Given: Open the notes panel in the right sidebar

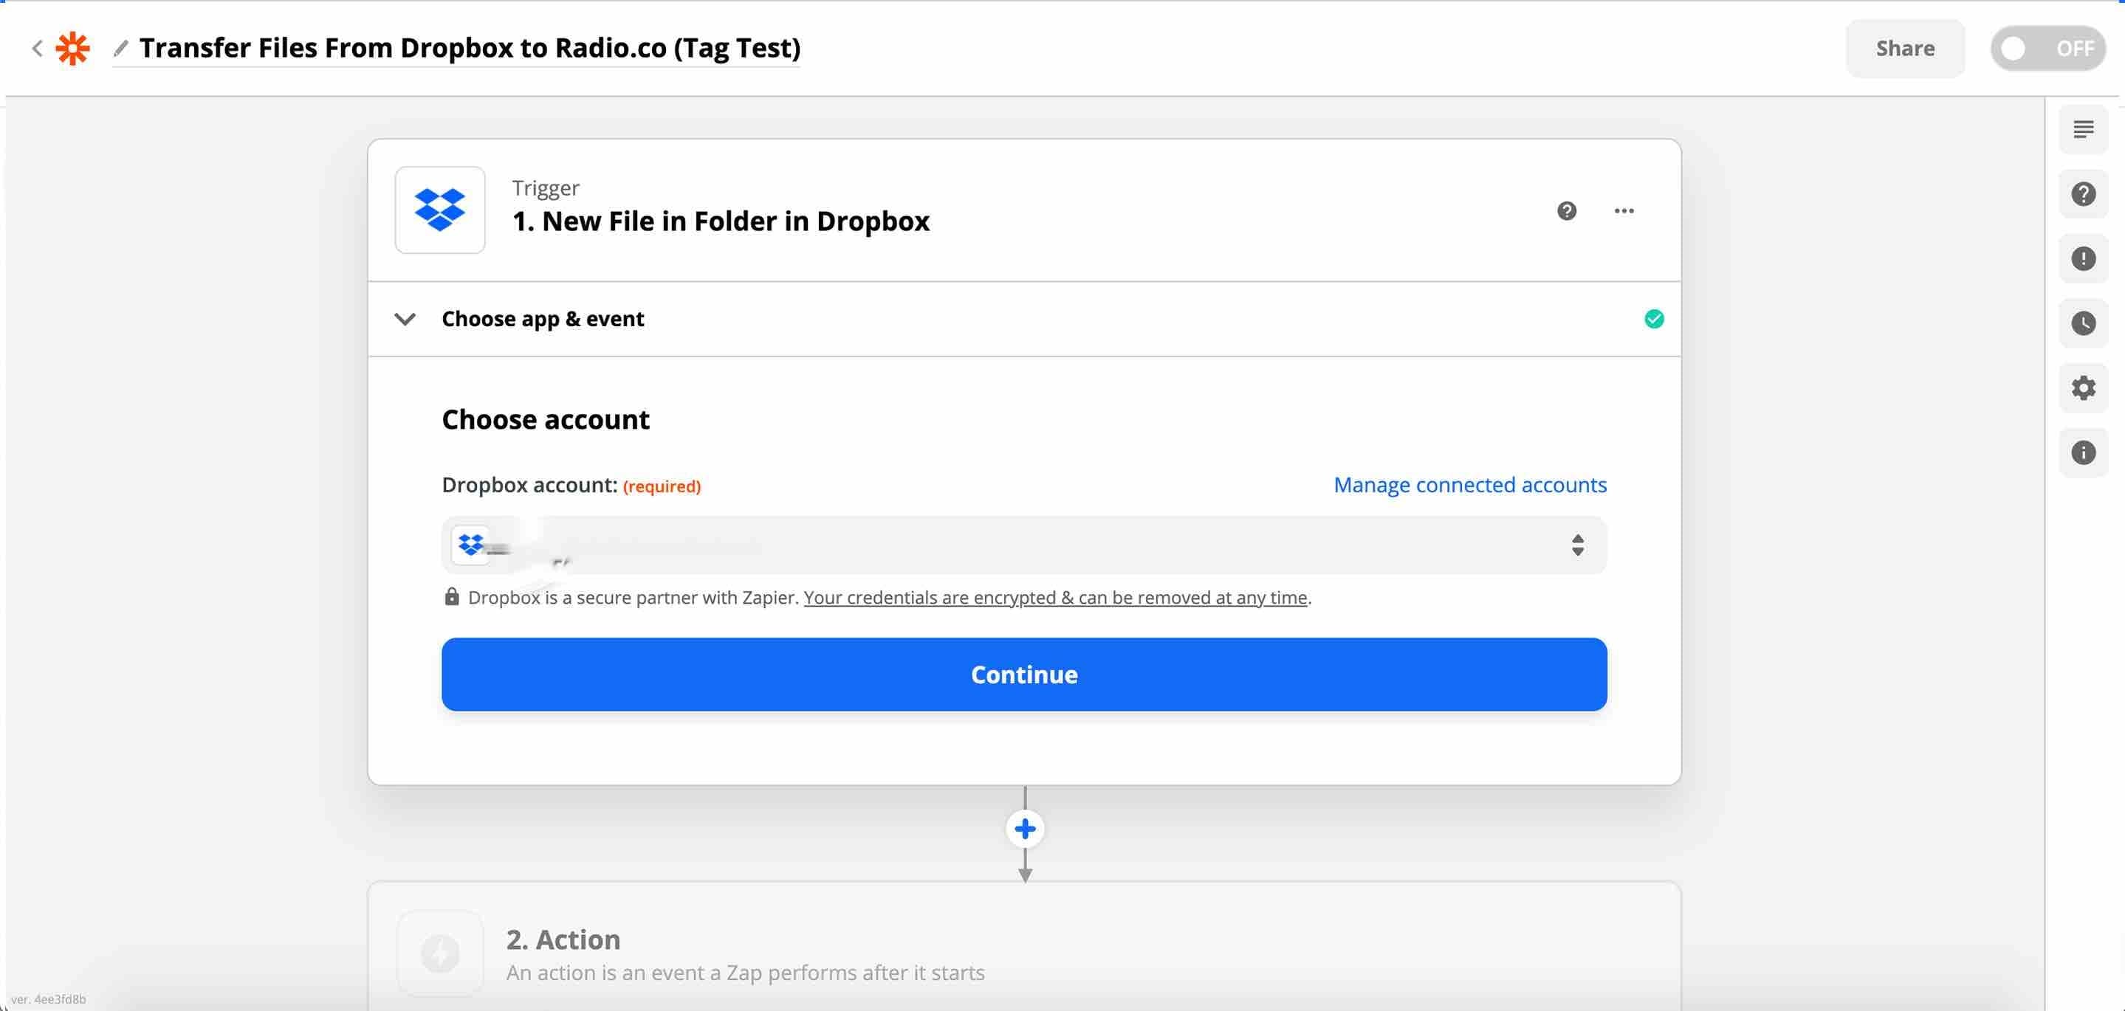Looking at the screenshot, I should click(x=2084, y=128).
